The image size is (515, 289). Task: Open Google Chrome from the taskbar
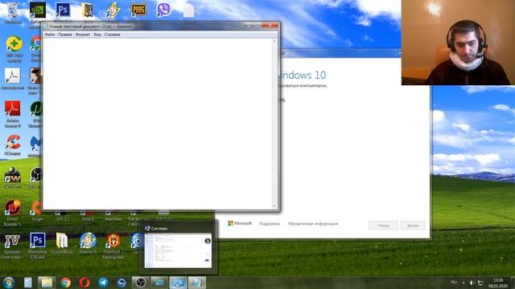pos(65,283)
